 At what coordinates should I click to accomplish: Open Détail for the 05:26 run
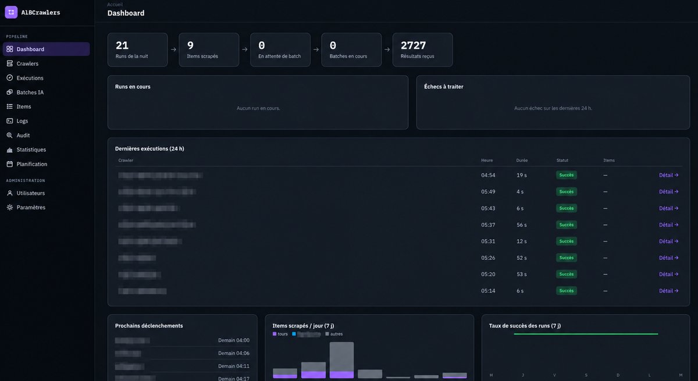tap(669, 258)
